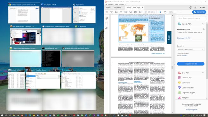Click the WhatsApp icon in the taskbar
The height and width of the screenshot is (117, 208).
tap(46, 115)
